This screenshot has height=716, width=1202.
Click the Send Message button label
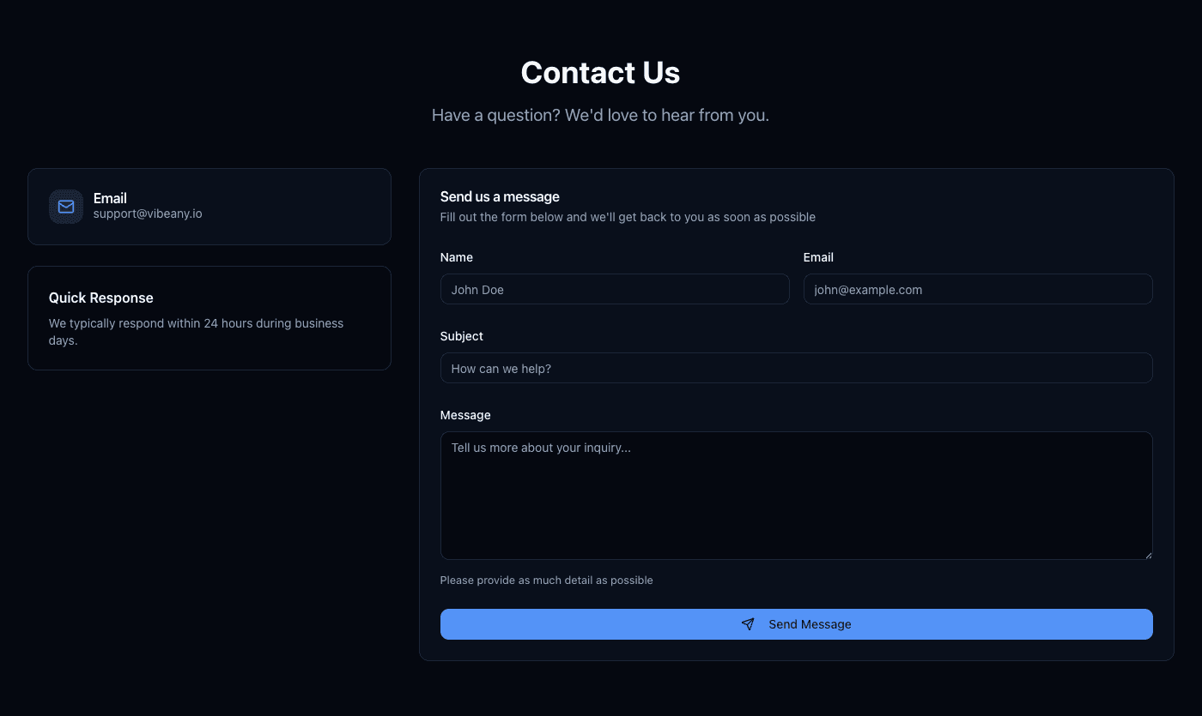point(810,624)
